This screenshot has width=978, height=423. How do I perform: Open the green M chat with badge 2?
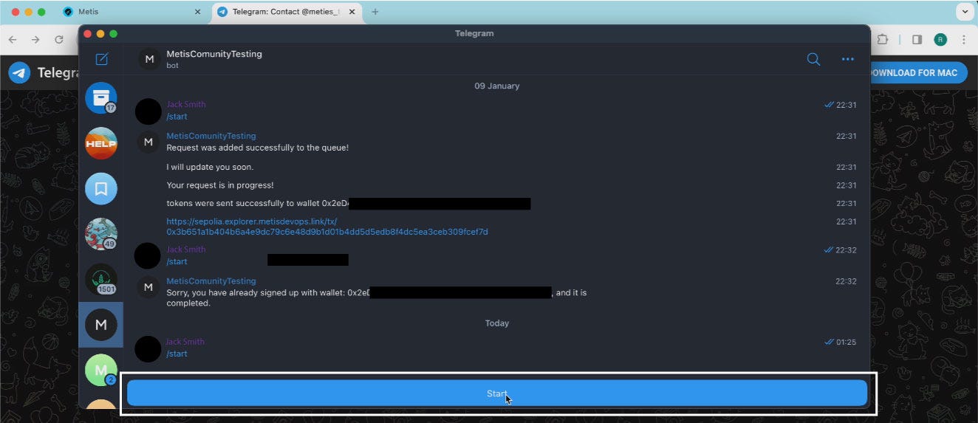(101, 370)
